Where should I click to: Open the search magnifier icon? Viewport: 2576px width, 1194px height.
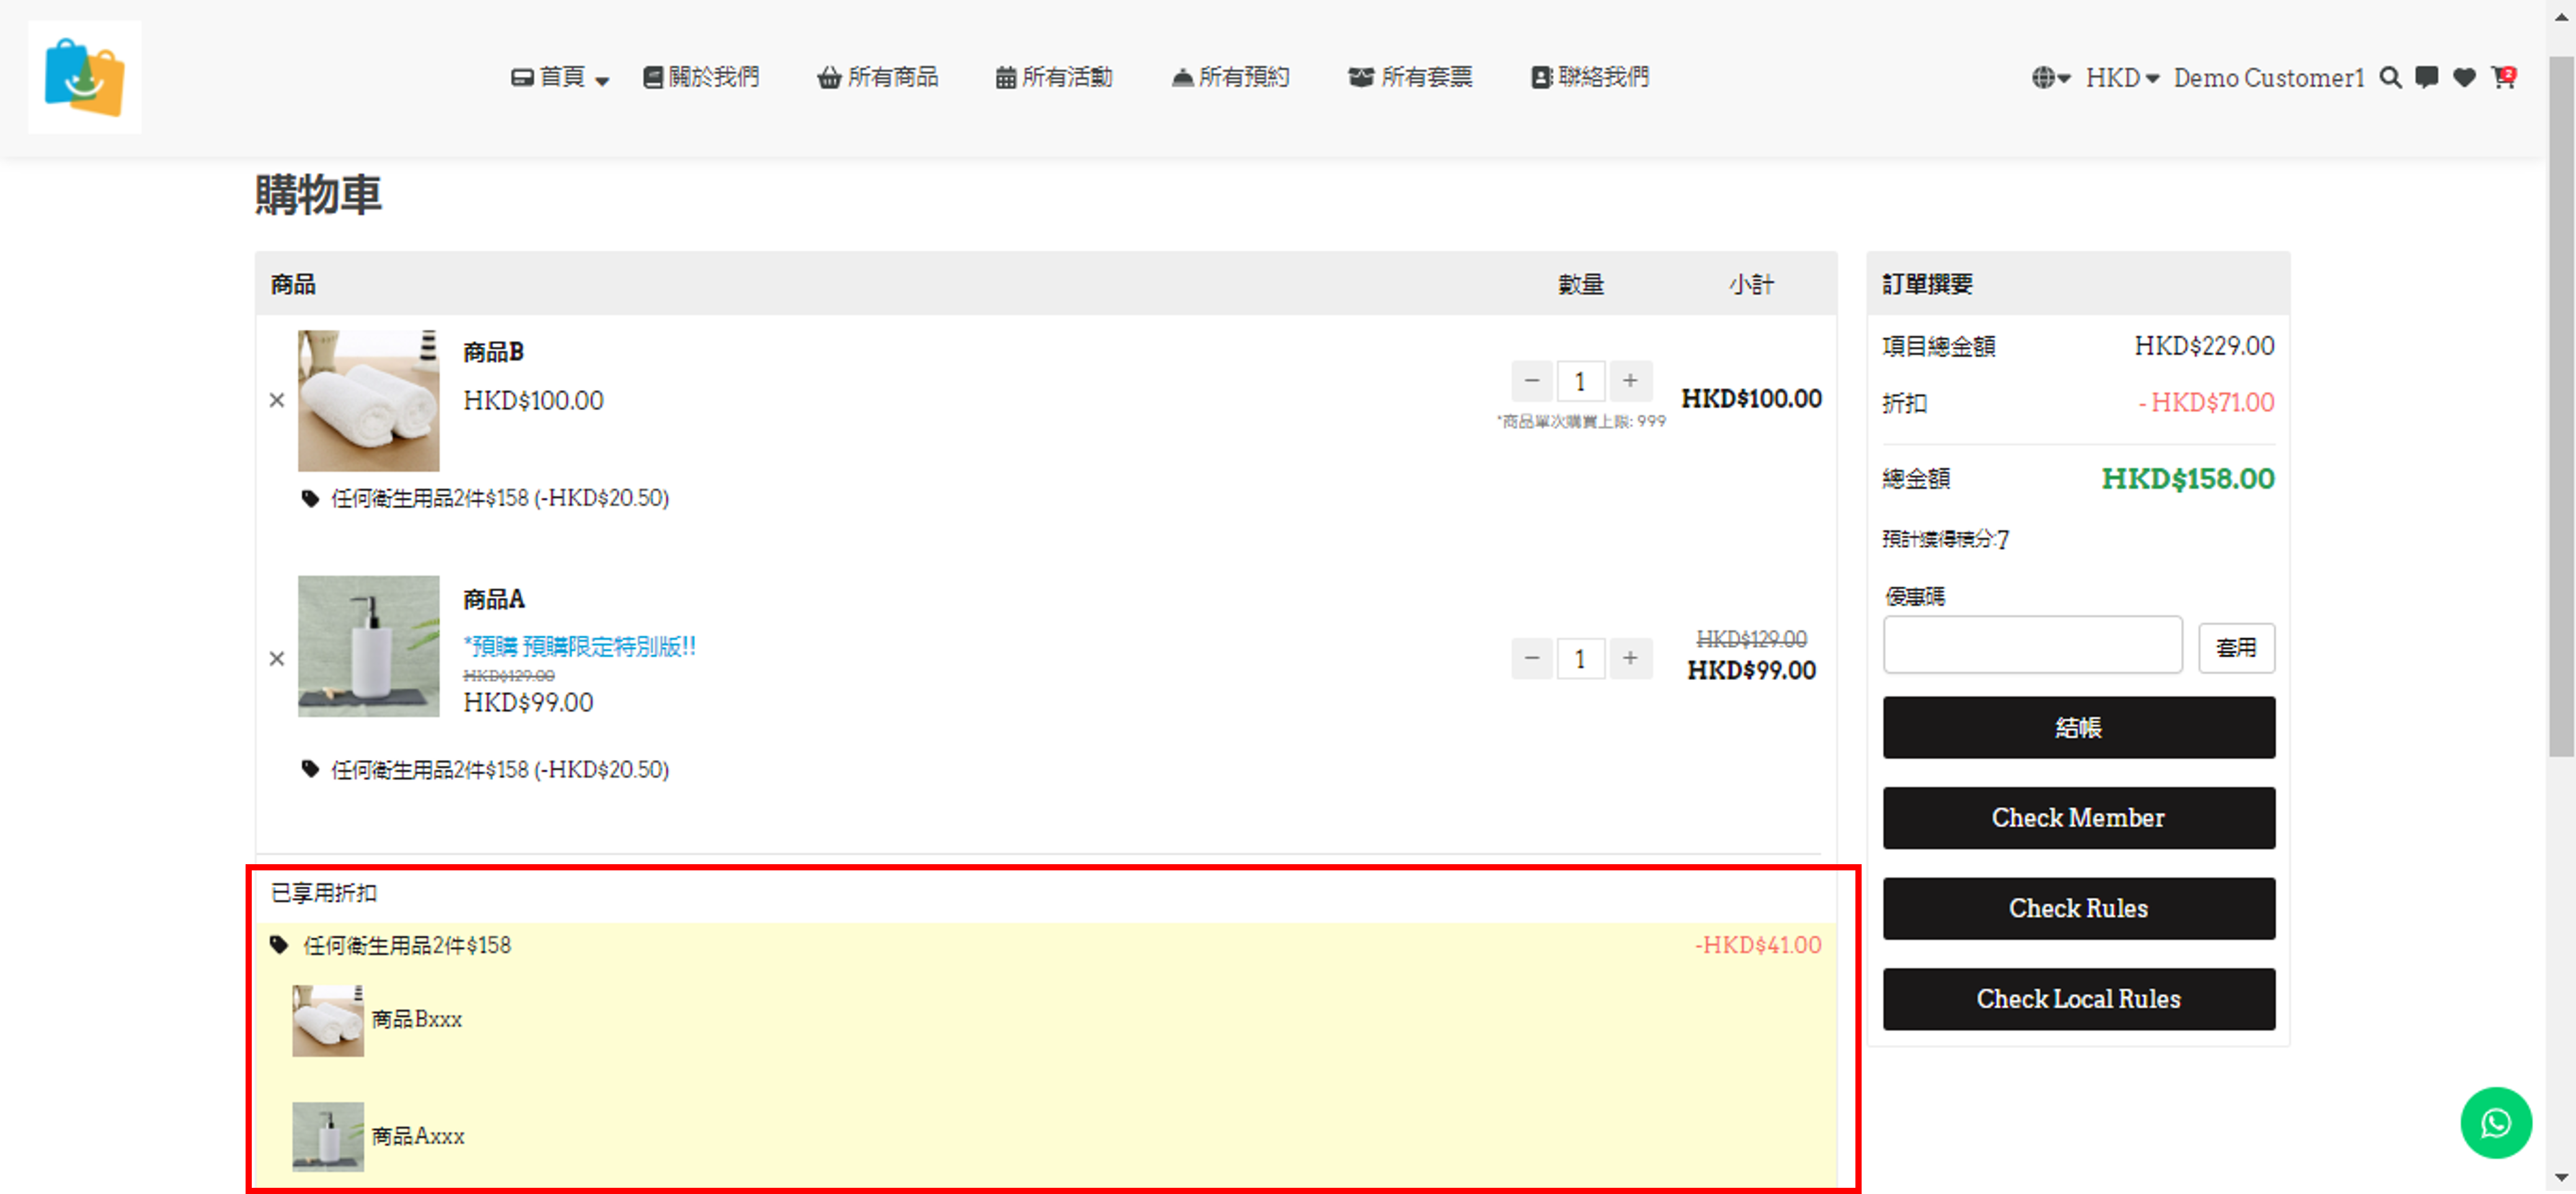click(x=2390, y=77)
